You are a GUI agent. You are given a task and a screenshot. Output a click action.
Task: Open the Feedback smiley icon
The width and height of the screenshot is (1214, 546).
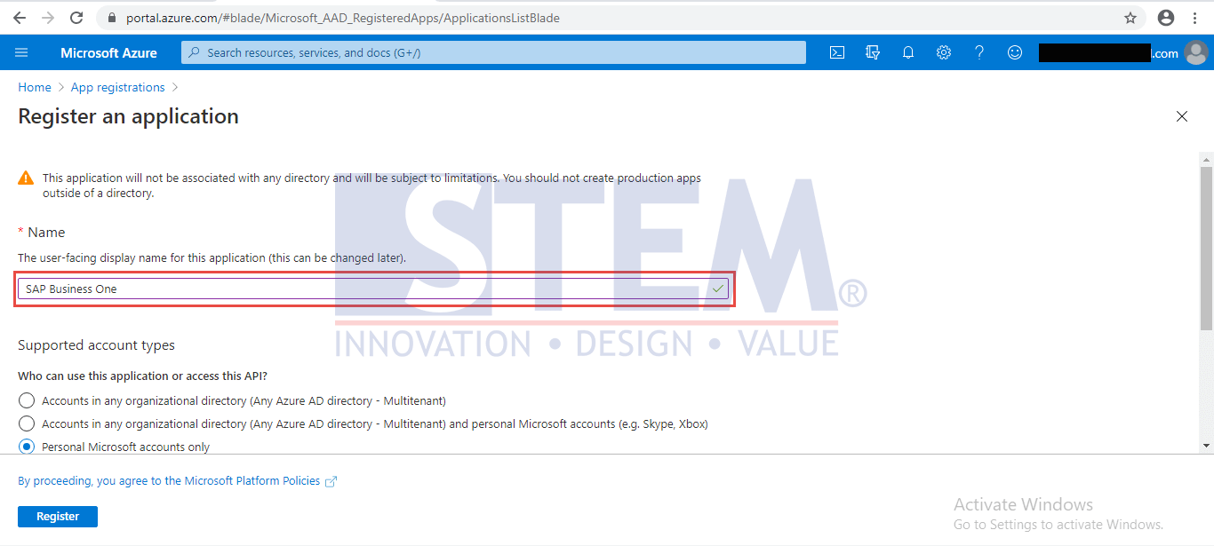(x=1015, y=52)
